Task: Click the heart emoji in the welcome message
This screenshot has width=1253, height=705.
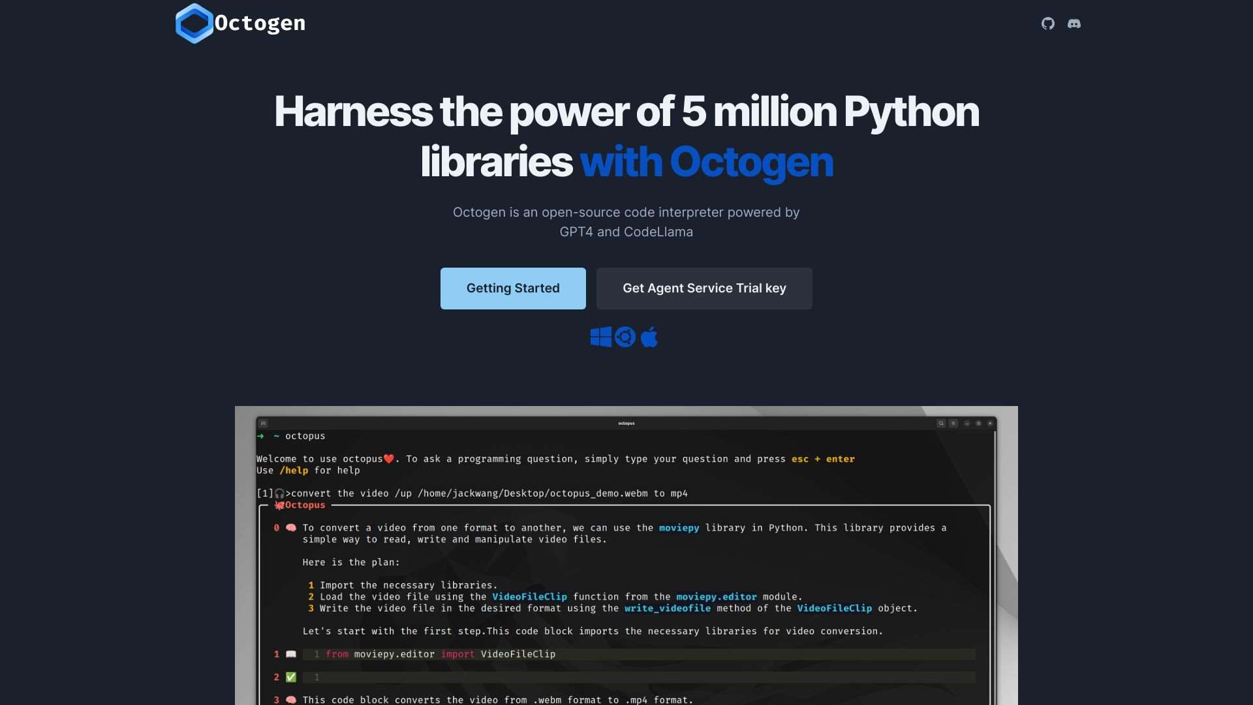Action: coord(389,459)
